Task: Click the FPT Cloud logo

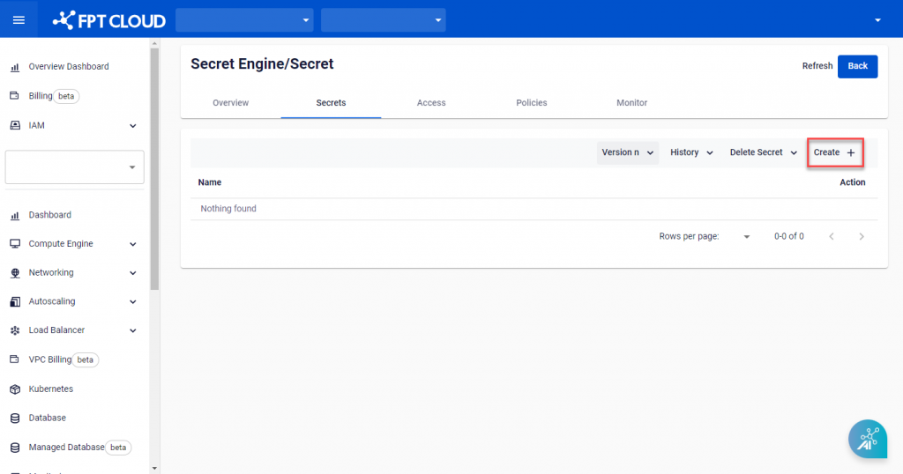Action: 109,19
